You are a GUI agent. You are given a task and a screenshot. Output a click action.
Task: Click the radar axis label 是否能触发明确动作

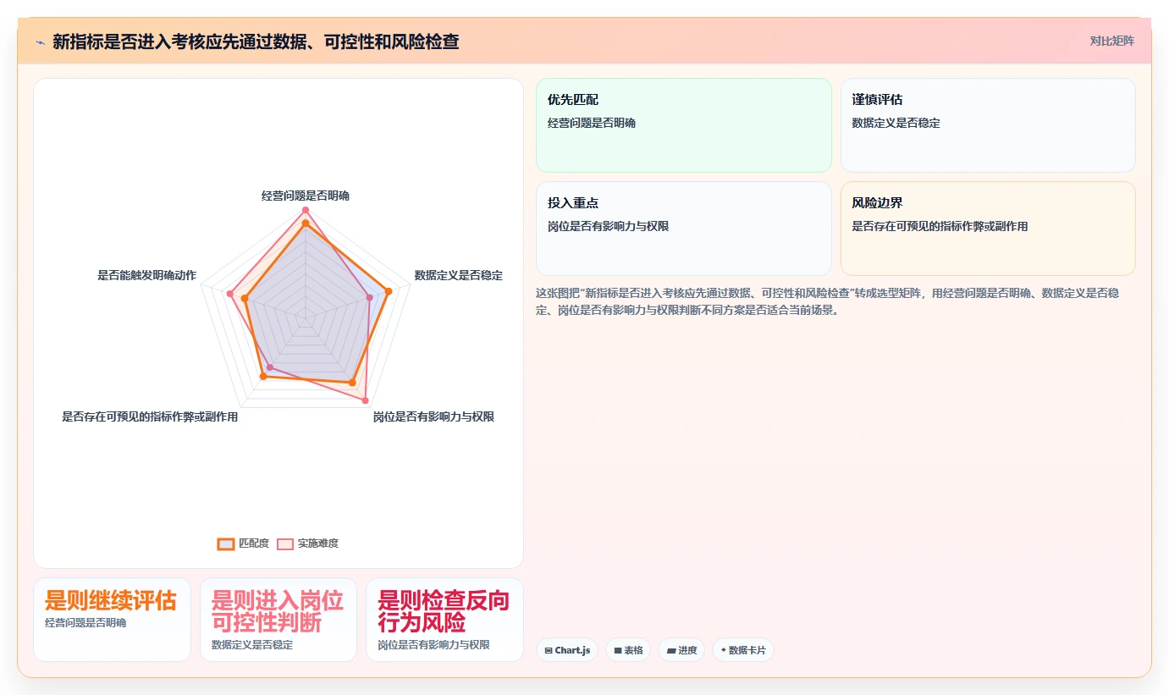coord(147,275)
